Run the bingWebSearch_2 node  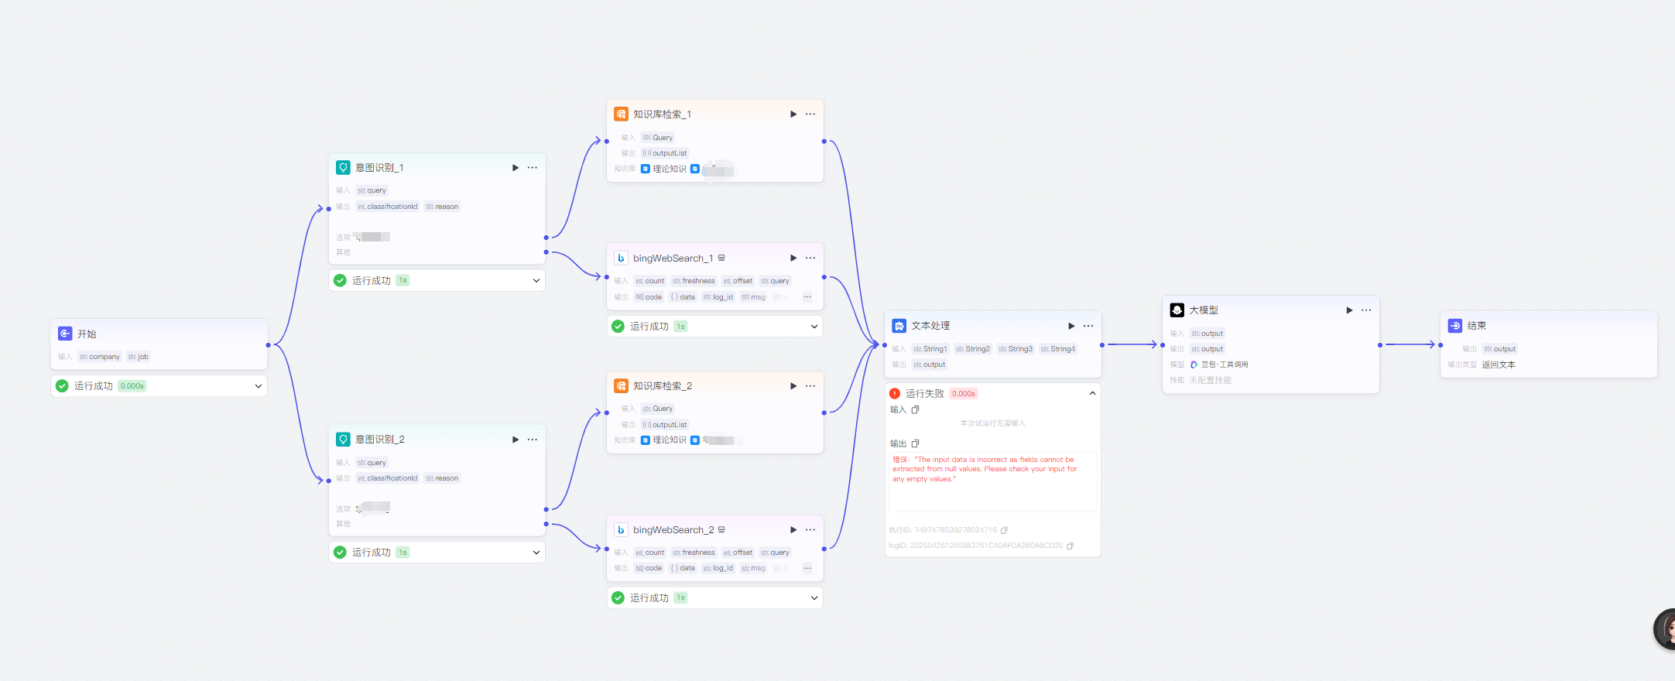tap(793, 530)
